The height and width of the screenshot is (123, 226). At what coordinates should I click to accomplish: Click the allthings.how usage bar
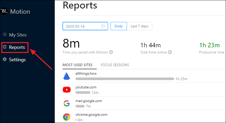tap(125, 79)
